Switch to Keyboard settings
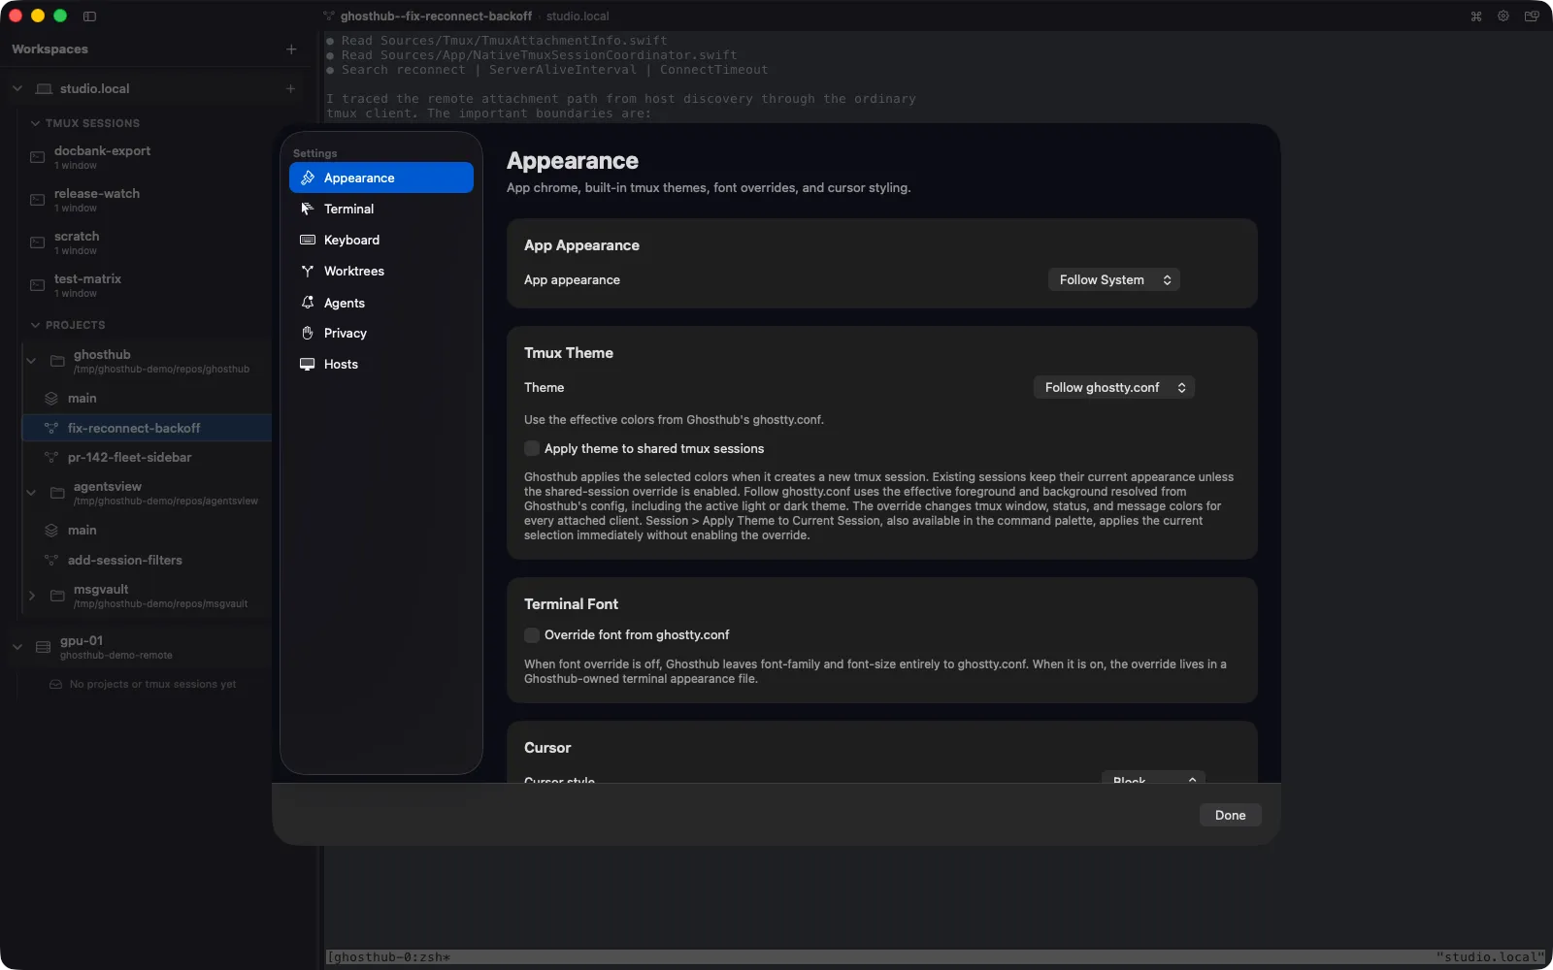 click(381, 240)
